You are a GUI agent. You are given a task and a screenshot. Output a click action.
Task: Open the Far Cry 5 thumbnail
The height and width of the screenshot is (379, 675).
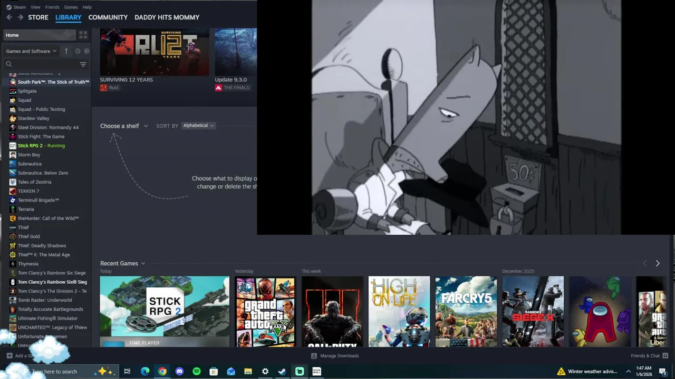[466, 312]
